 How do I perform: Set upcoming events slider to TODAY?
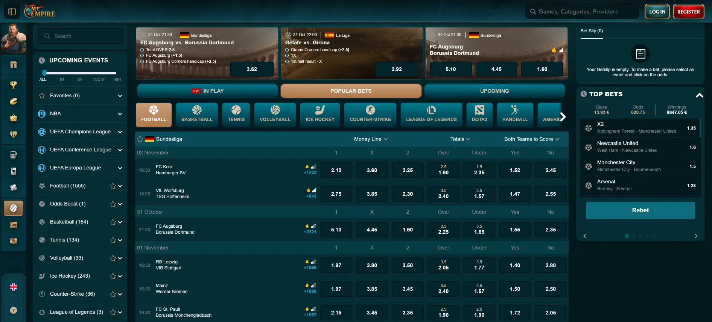99,73
